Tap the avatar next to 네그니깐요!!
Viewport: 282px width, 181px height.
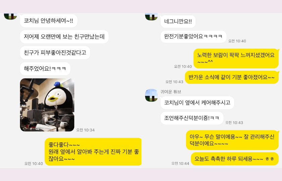151,16
